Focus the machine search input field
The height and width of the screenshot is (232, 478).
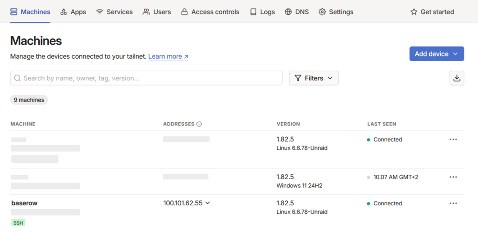coord(146,78)
